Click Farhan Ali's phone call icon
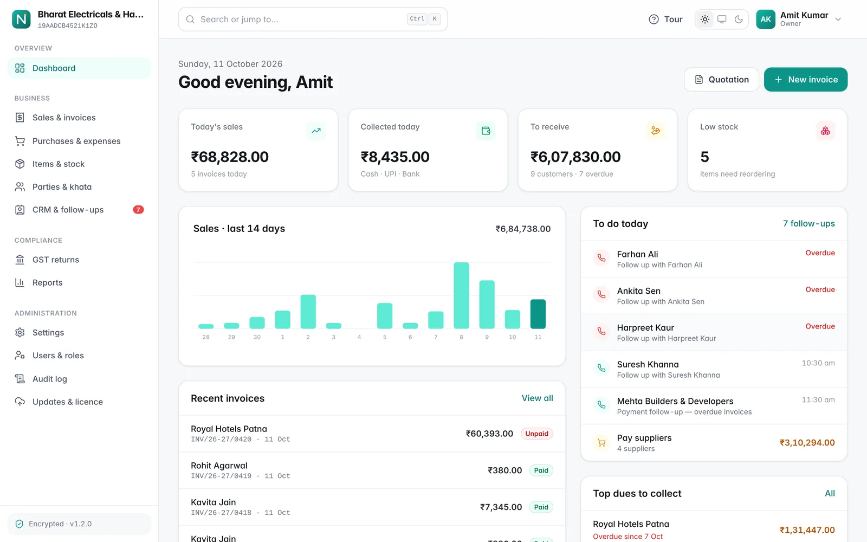 pos(601,258)
